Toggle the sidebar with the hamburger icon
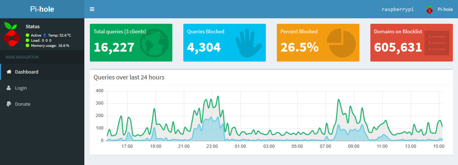The image size is (458, 165). (x=92, y=9)
